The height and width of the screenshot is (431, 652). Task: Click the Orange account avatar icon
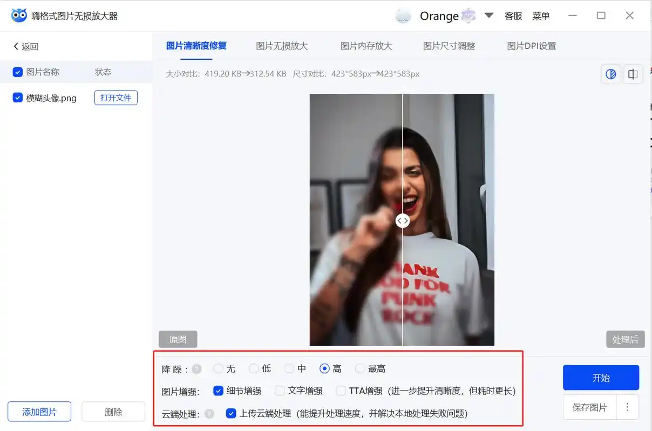pos(403,16)
